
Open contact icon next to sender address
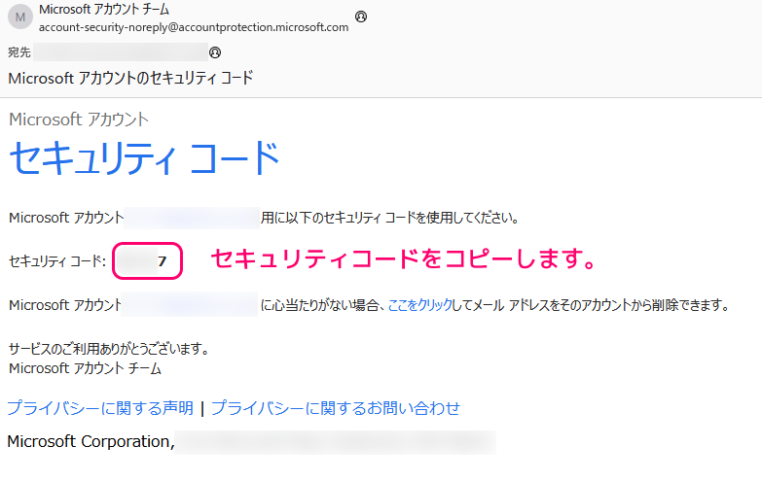click(x=361, y=17)
